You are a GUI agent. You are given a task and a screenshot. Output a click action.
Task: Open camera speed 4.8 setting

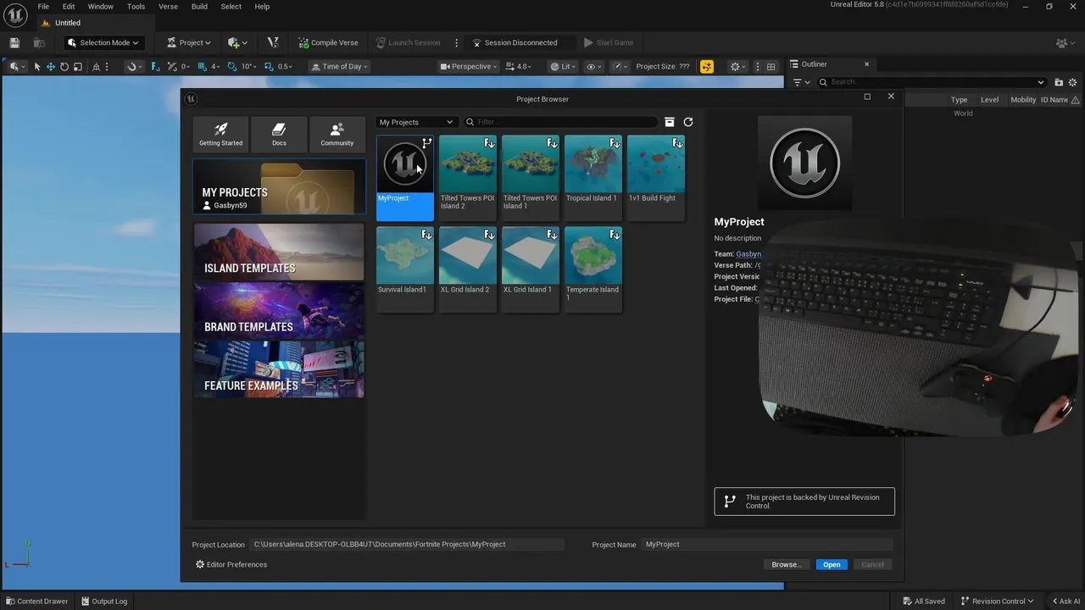(x=520, y=66)
